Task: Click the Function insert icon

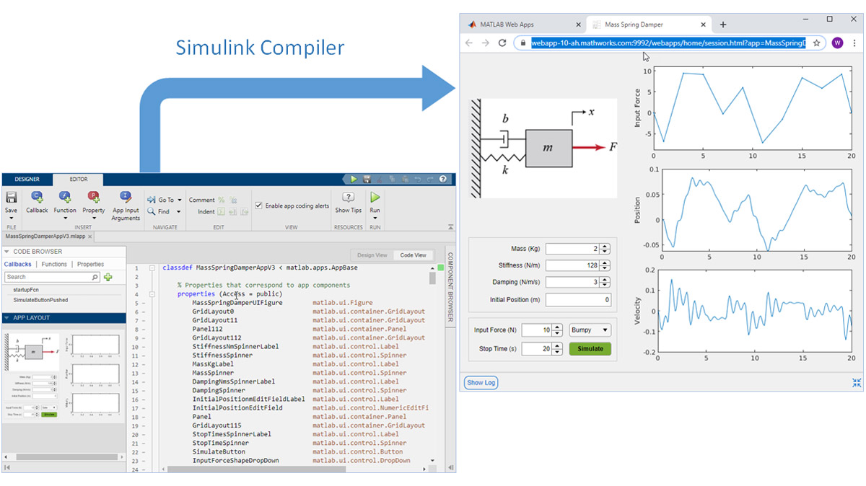Action: point(64,198)
